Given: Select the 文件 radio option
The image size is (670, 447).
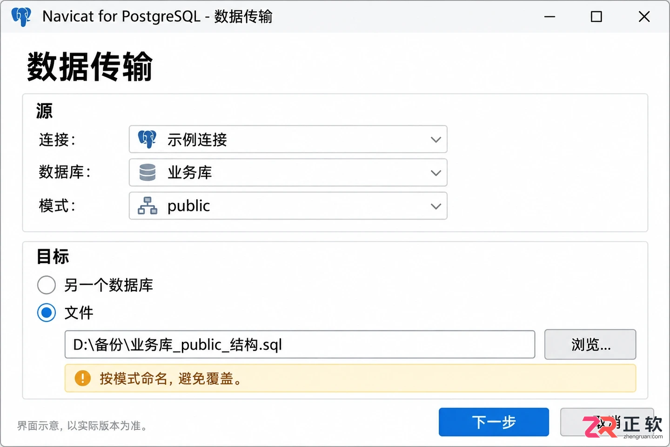Looking at the screenshot, I should pyautogui.click(x=47, y=313).
